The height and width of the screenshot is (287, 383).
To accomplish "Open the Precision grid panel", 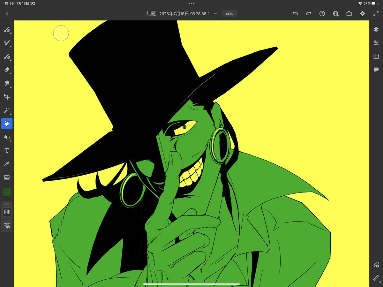I will click(376, 56).
